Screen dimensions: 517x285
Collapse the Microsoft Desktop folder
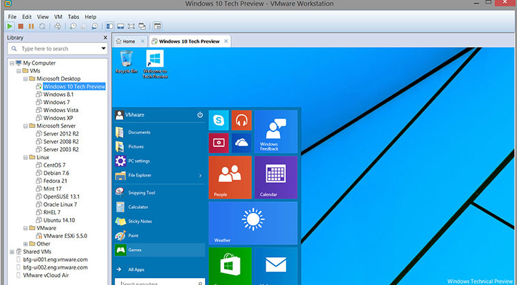26,79
